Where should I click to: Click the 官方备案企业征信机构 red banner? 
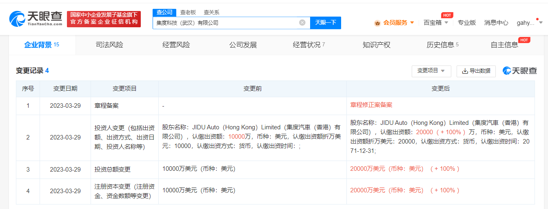[104, 19]
